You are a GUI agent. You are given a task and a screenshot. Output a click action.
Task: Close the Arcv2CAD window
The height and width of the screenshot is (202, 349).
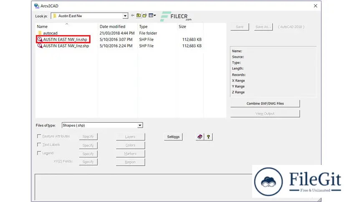(315, 6)
